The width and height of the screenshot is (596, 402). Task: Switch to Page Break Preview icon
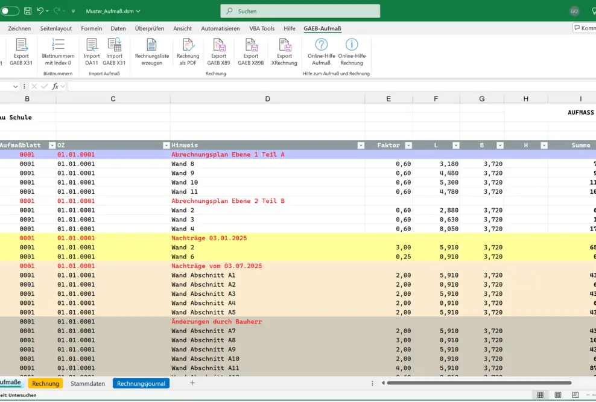[x=575, y=394]
